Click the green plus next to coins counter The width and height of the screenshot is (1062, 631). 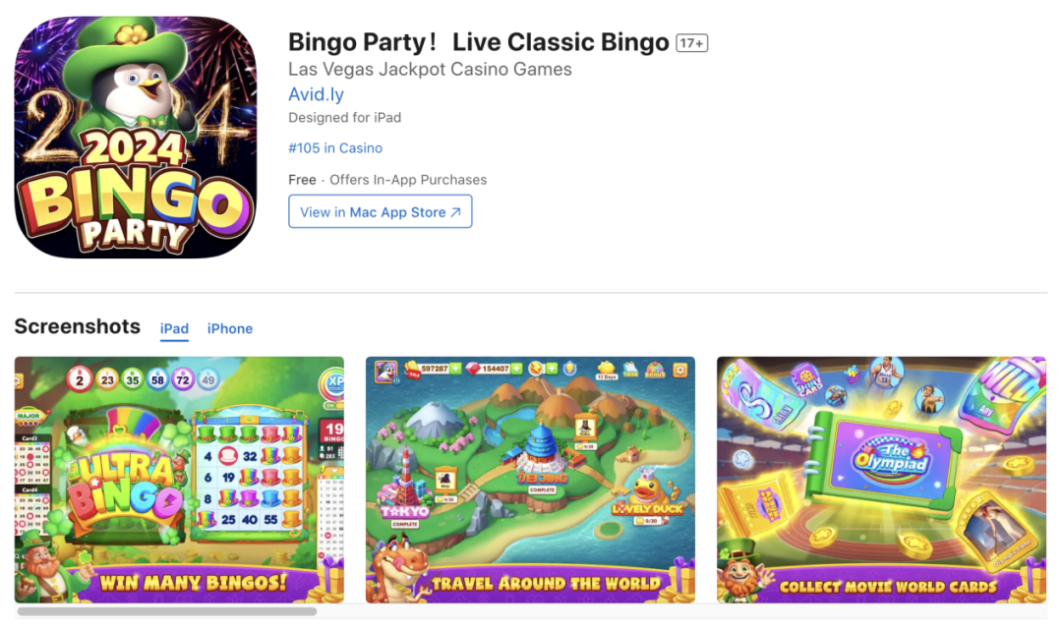pos(455,369)
